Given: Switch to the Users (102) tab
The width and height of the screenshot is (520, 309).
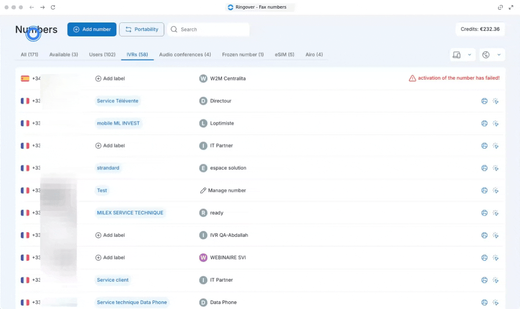Looking at the screenshot, I should 102,54.
